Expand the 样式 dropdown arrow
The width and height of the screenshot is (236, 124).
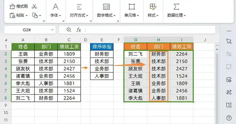(157, 15)
